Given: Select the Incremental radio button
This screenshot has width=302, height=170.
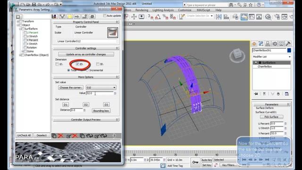Looking at the screenshot, I should click(87, 70).
